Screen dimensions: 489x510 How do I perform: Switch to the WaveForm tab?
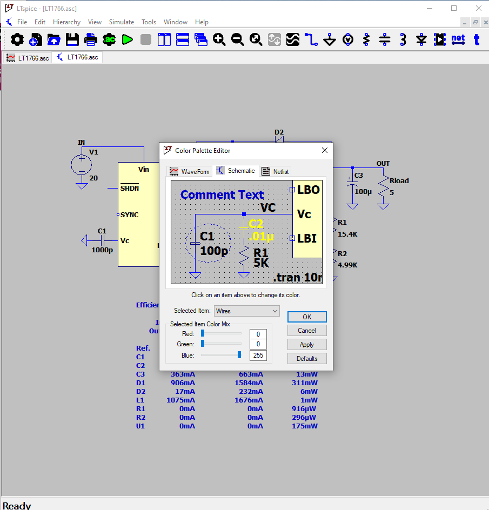click(190, 171)
